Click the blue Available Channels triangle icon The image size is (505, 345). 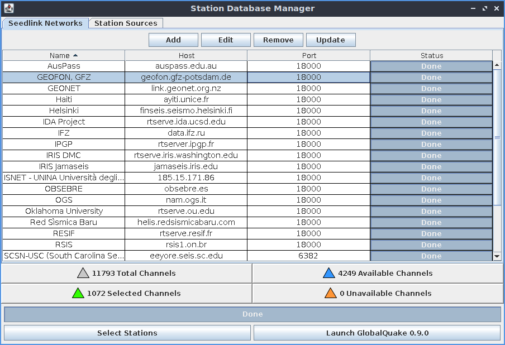[x=330, y=273]
